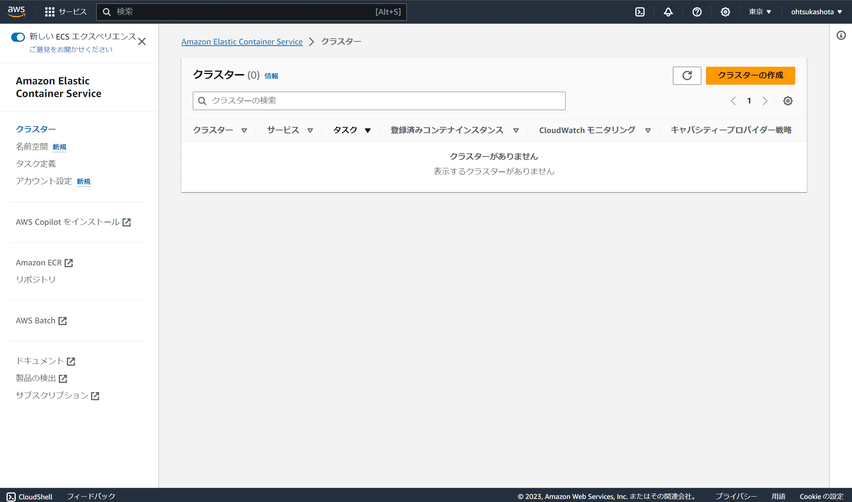Focus the クラスターの検索 field
The width and height of the screenshot is (852, 502).
point(379,101)
